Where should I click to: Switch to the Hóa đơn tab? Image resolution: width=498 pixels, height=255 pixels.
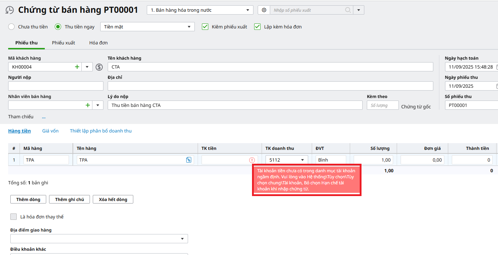(x=98, y=43)
